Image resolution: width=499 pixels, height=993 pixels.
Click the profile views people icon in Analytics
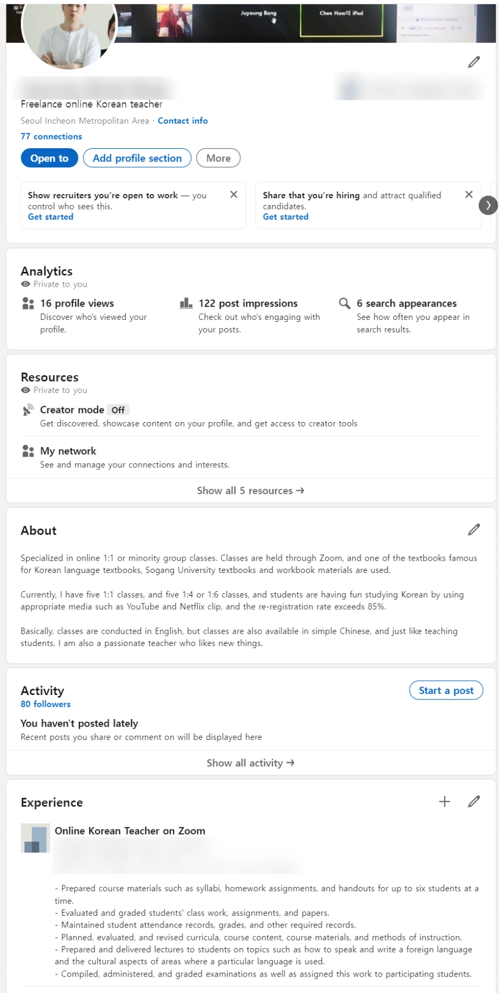(27, 303)
